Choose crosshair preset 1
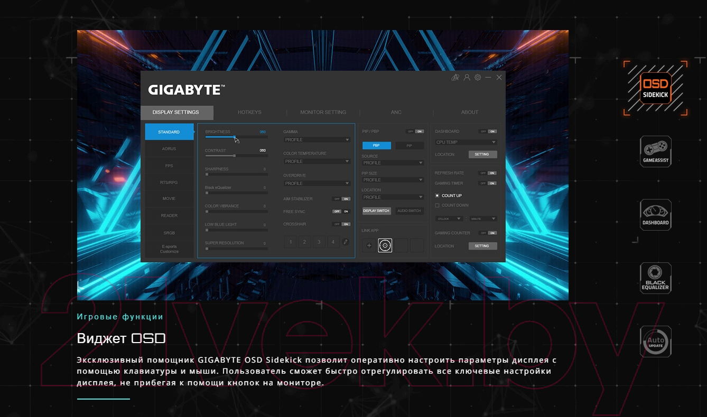 click(290, 242)
